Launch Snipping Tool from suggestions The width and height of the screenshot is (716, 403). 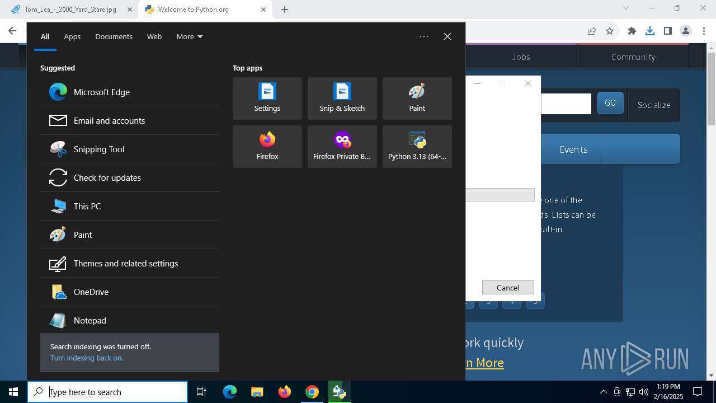coord(130,149)
